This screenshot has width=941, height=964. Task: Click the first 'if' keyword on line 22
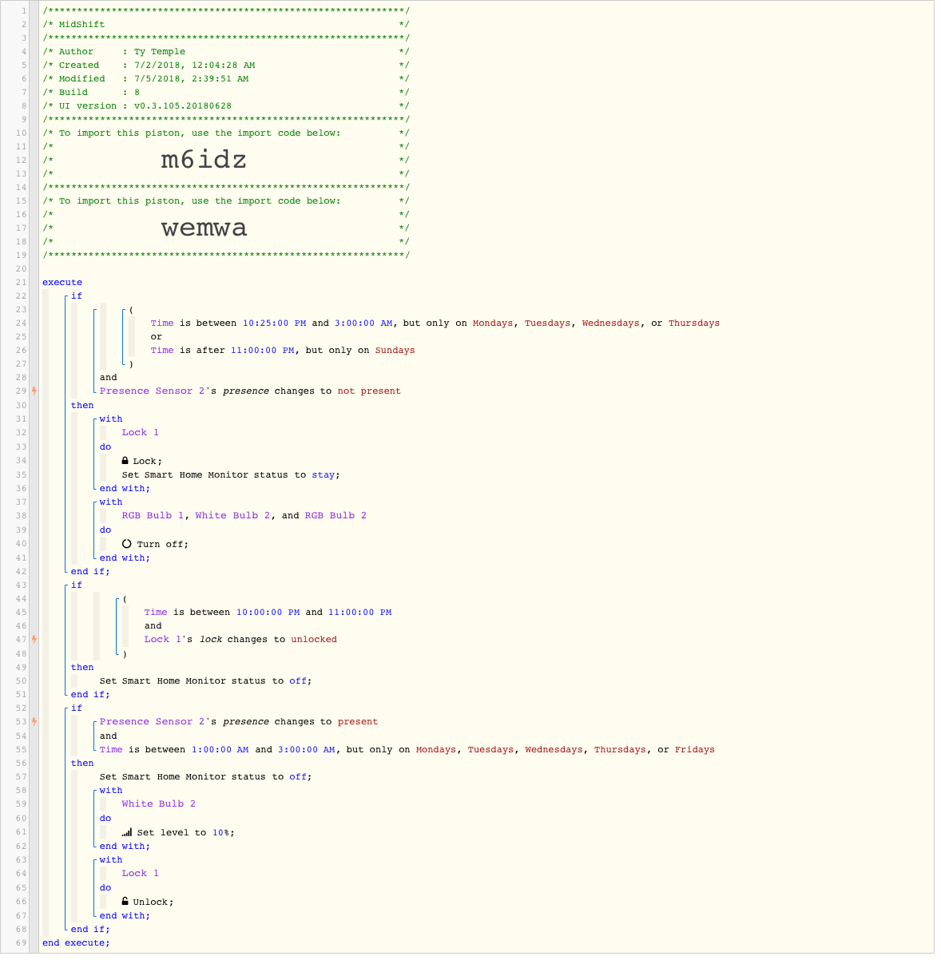tap(76, 296)
